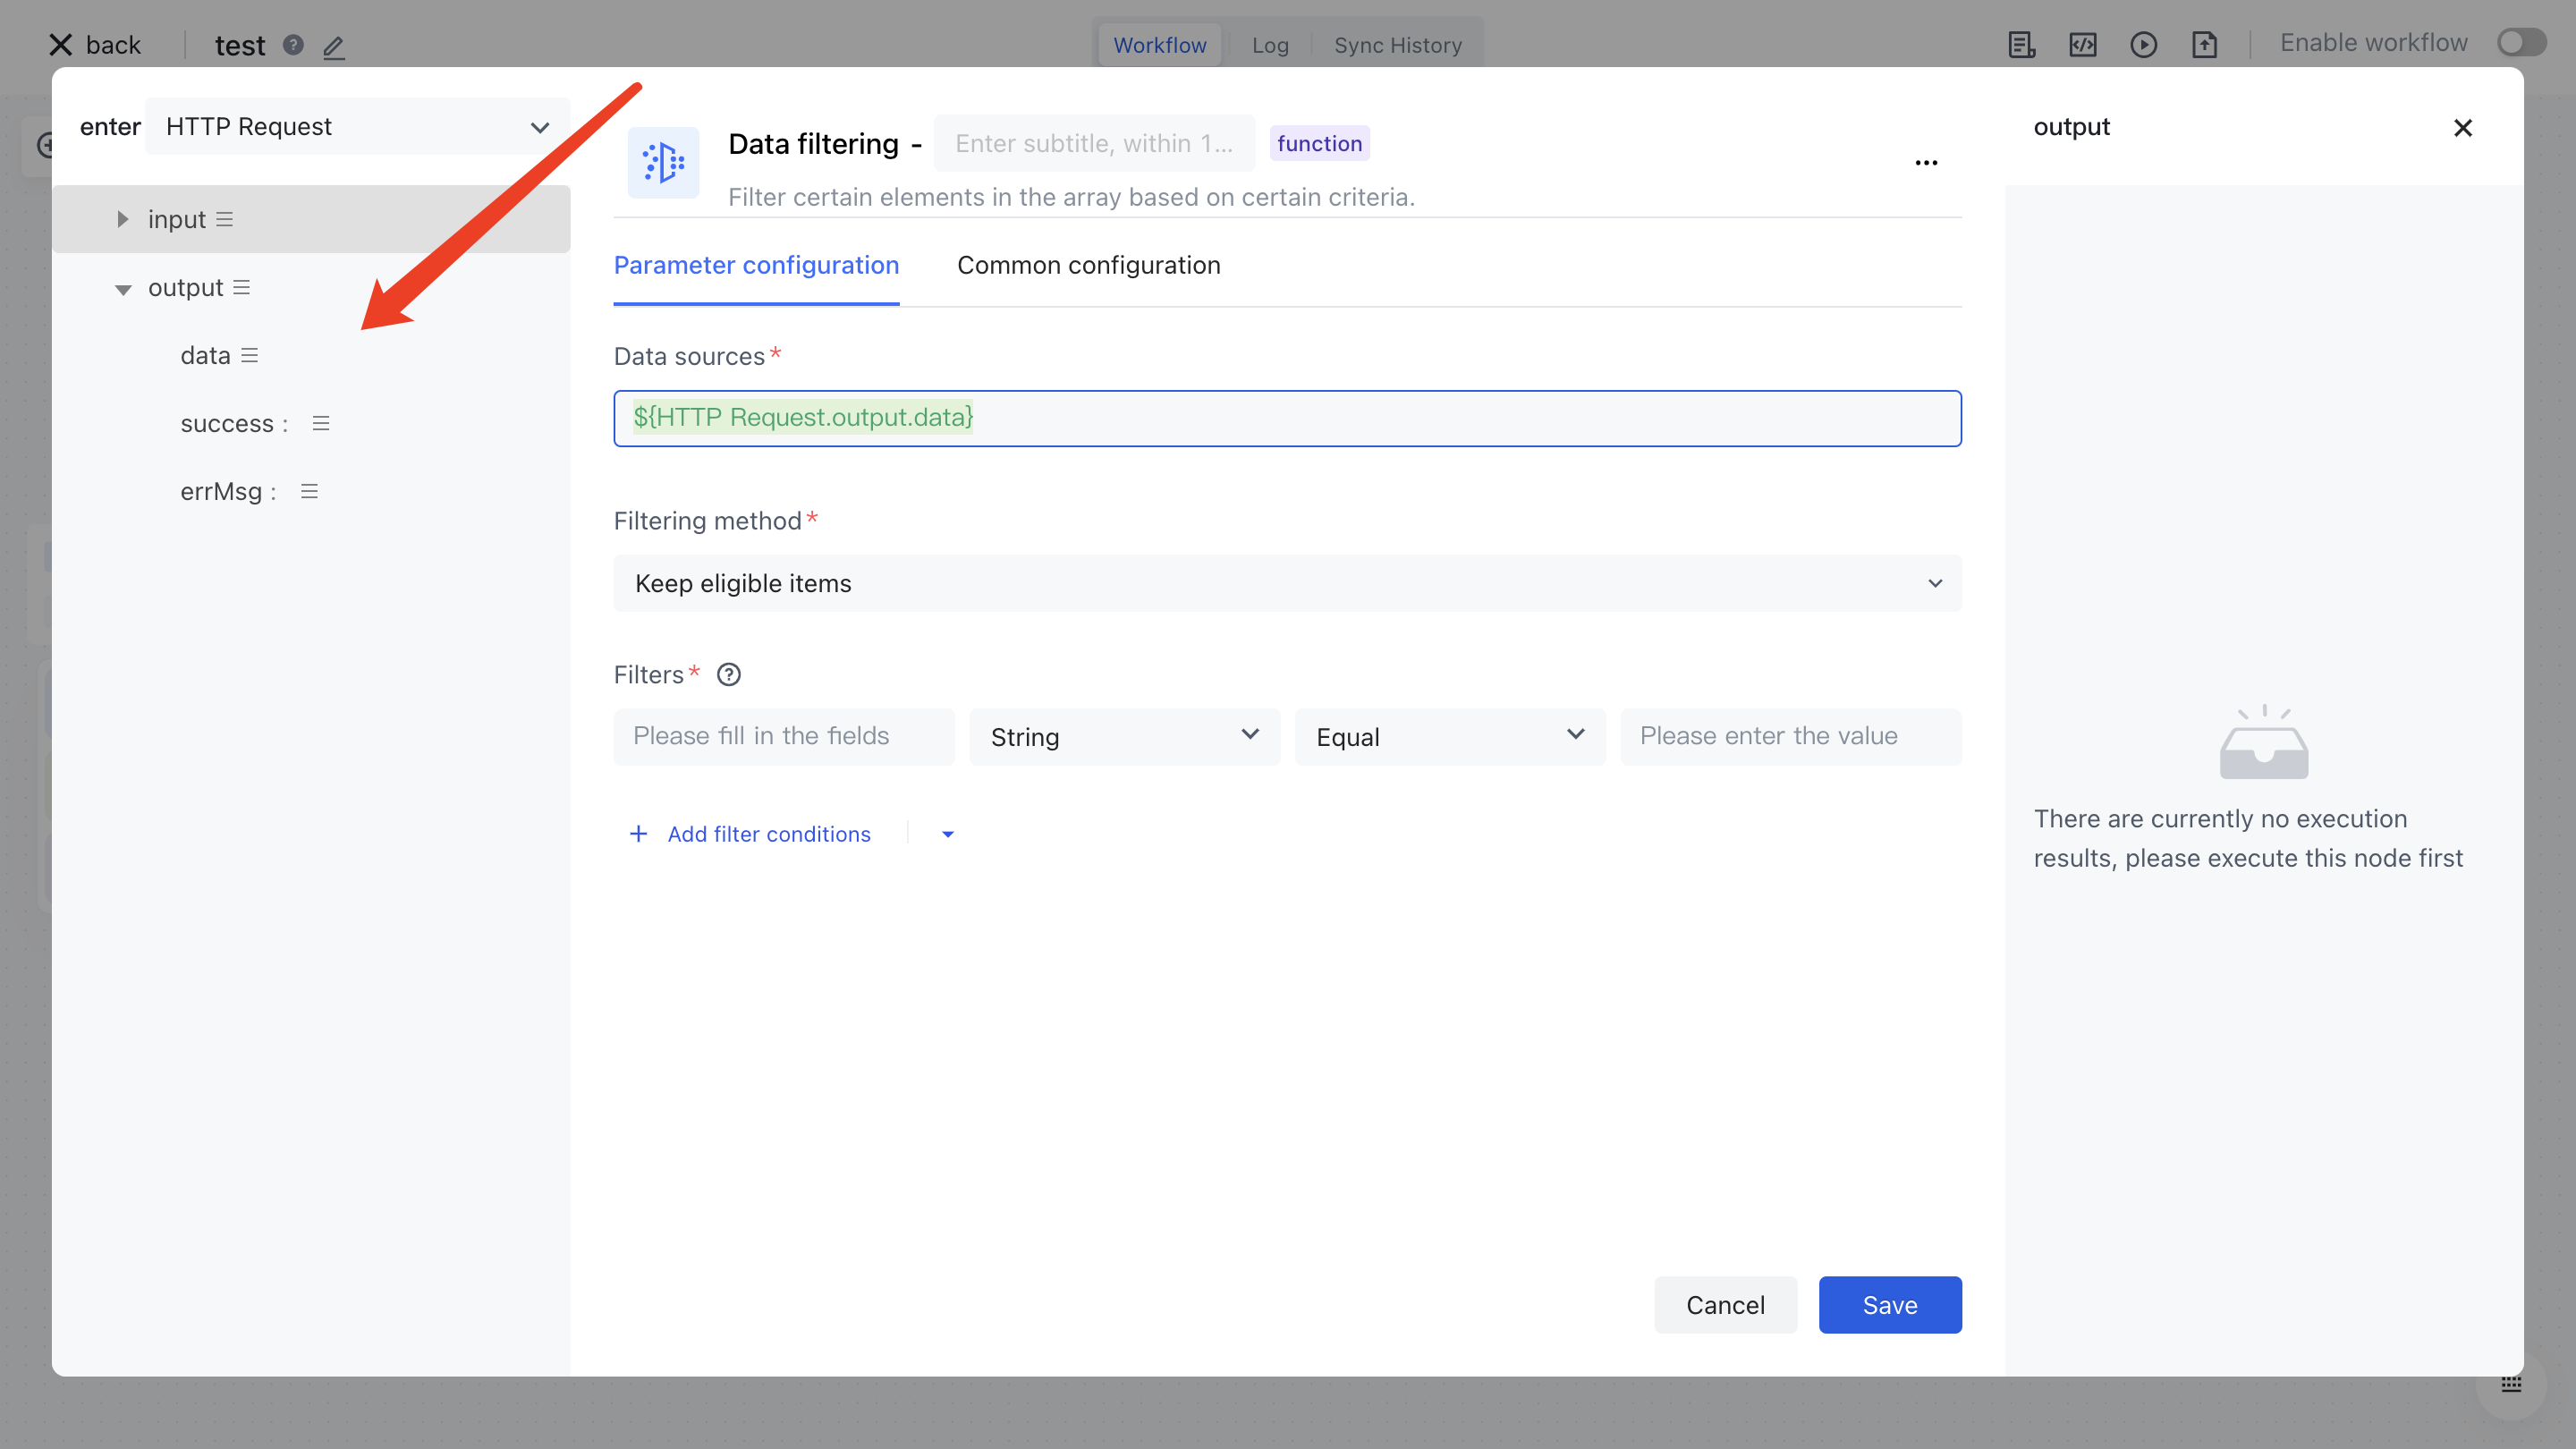
Task: Click the edit pencil icon beside test
Action: (334, 46)
